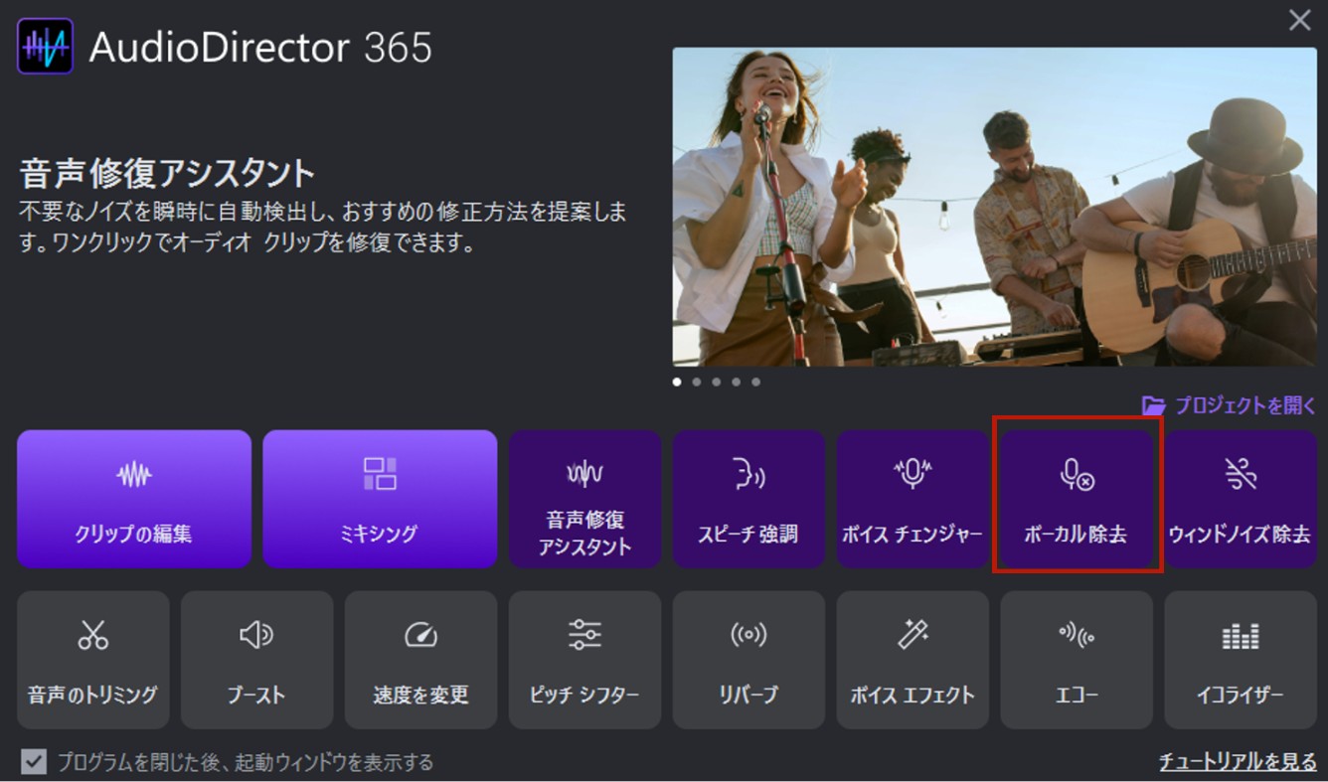The width and height of the screenshot is (1328, 782).
Task: Open チュートリアルを見る link
Action: pos(1238,762)
